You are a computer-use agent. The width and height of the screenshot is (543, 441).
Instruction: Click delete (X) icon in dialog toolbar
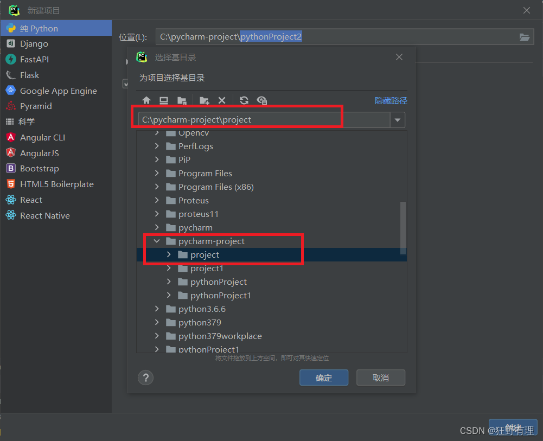tap(222, 100)
